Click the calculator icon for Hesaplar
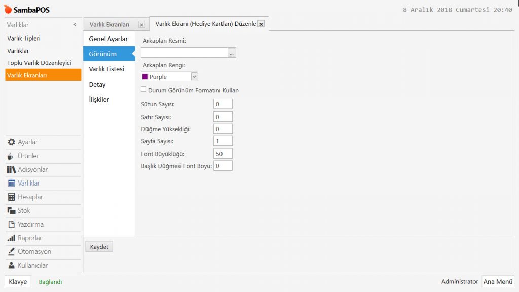This screenshot has height=292, width=519. point(11,197)
